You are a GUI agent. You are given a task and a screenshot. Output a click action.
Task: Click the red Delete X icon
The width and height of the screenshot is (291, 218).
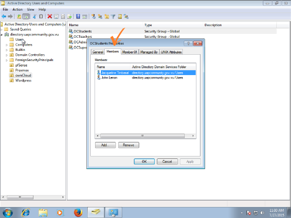click(x=49, y=16)
